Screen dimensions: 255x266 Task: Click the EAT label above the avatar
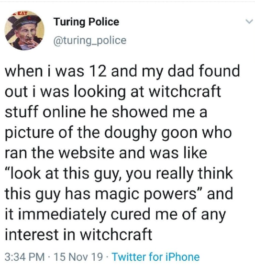(22, 13)
